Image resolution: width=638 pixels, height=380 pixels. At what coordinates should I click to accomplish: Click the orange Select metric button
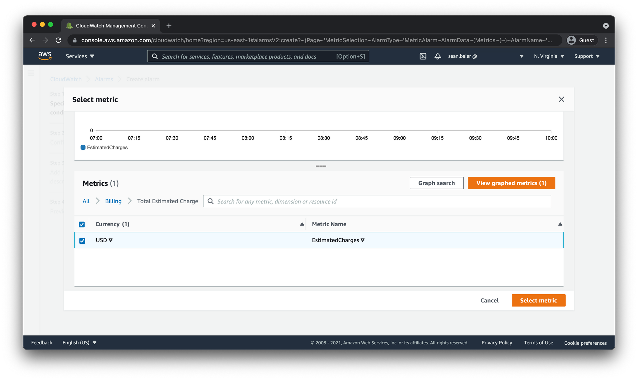tap(538, 300)
